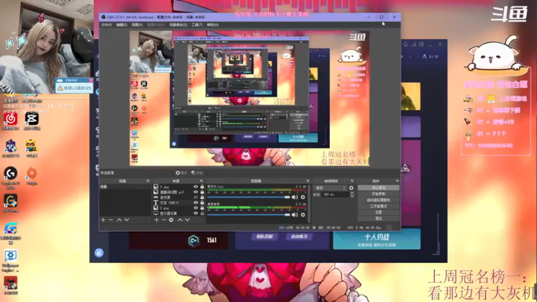
Task: Pop out the Scene Transitions dock panel
Action: (x=352, y=181)
